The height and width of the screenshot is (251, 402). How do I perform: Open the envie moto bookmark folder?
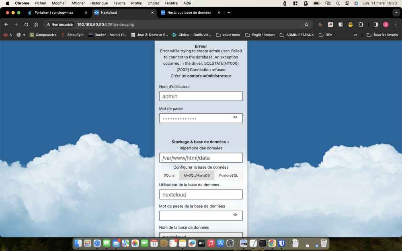click(228, 35)
